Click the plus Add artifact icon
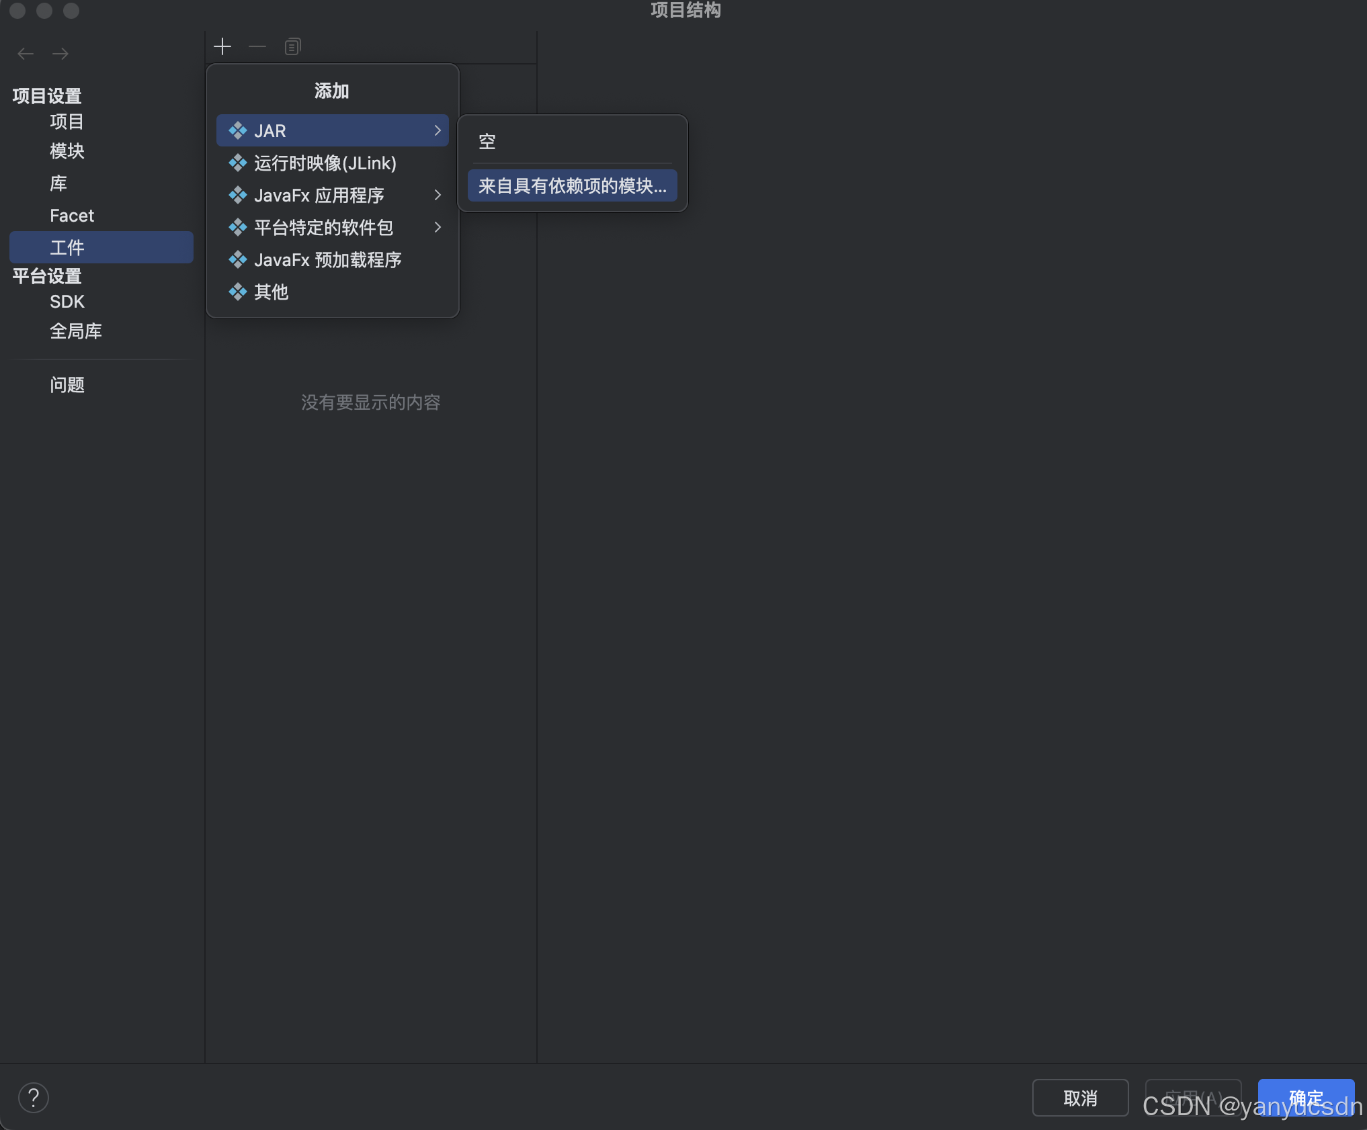1367x1130 pixels. click(x=222, y=46)
